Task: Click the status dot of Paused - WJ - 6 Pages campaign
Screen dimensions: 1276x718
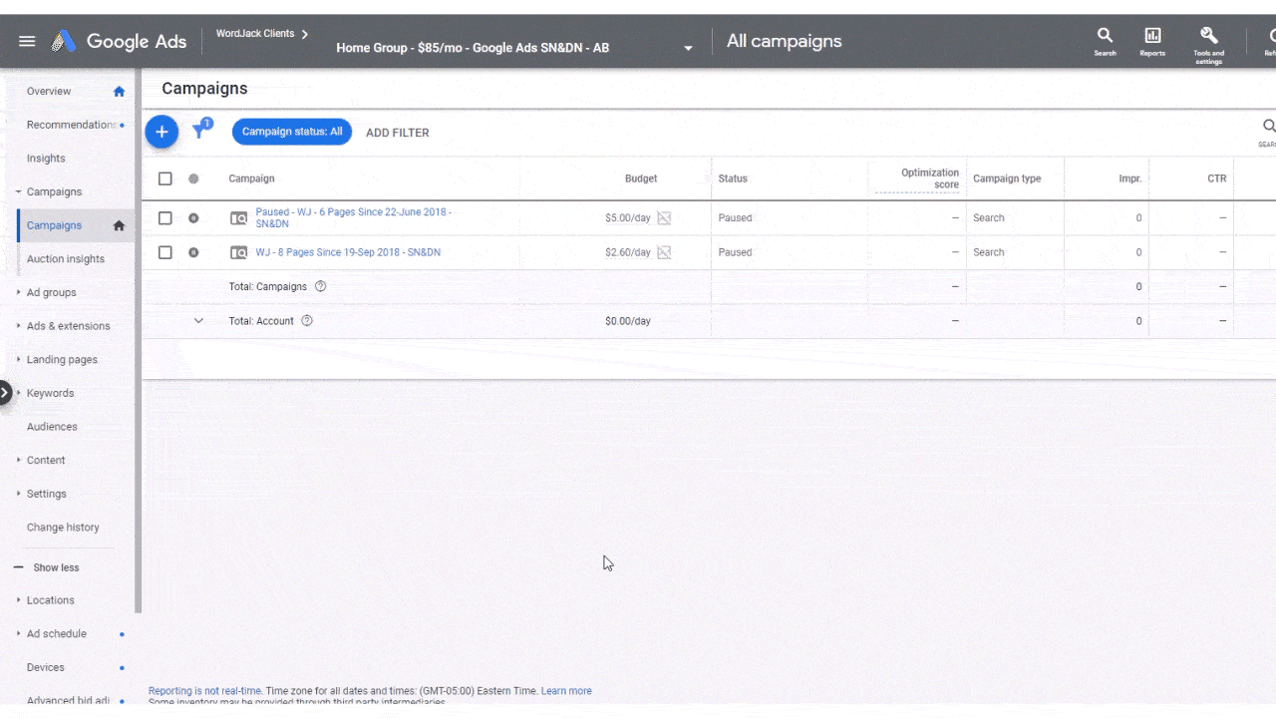Action: click(x=193, y=217)
